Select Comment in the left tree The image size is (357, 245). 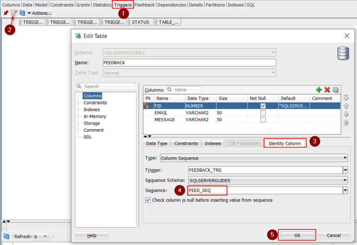93,130
